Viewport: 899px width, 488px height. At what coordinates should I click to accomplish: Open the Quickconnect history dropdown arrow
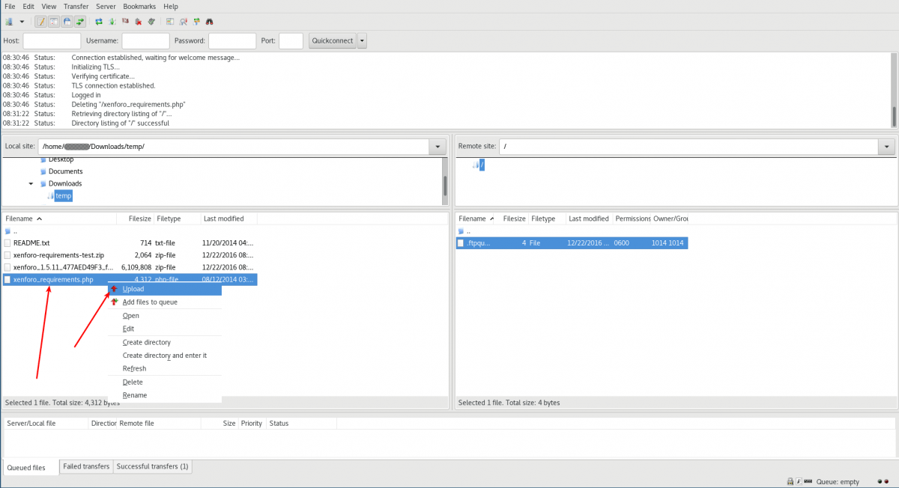[x=363, y=41]
